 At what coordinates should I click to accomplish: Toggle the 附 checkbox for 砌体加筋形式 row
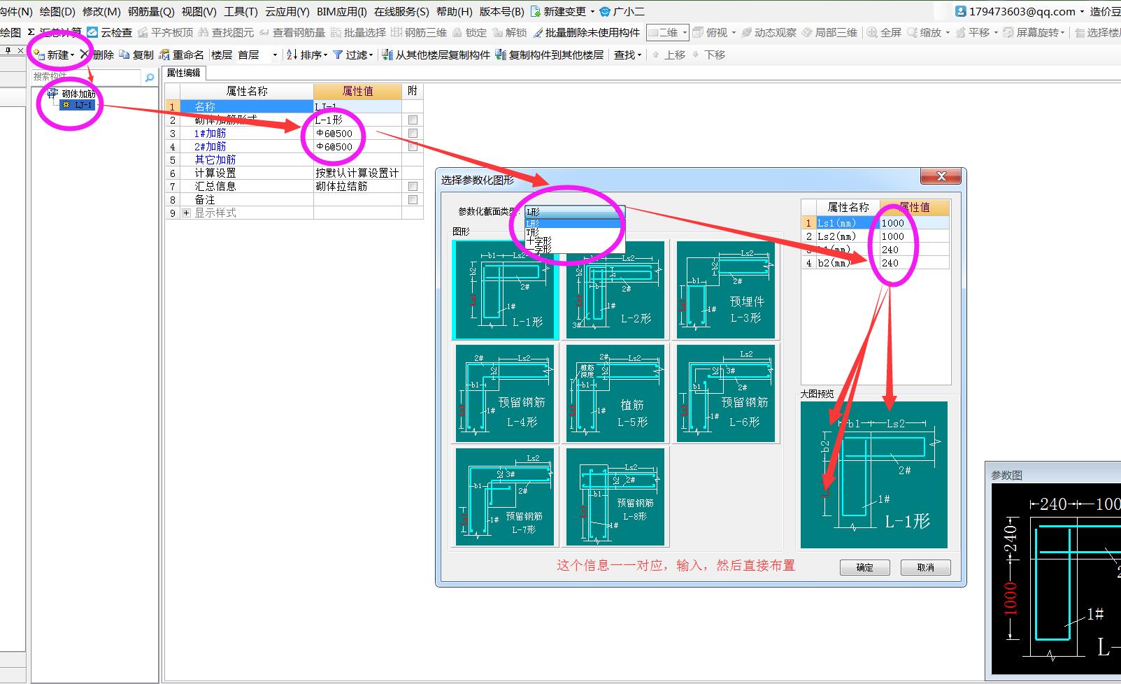(x=413, y=120)
